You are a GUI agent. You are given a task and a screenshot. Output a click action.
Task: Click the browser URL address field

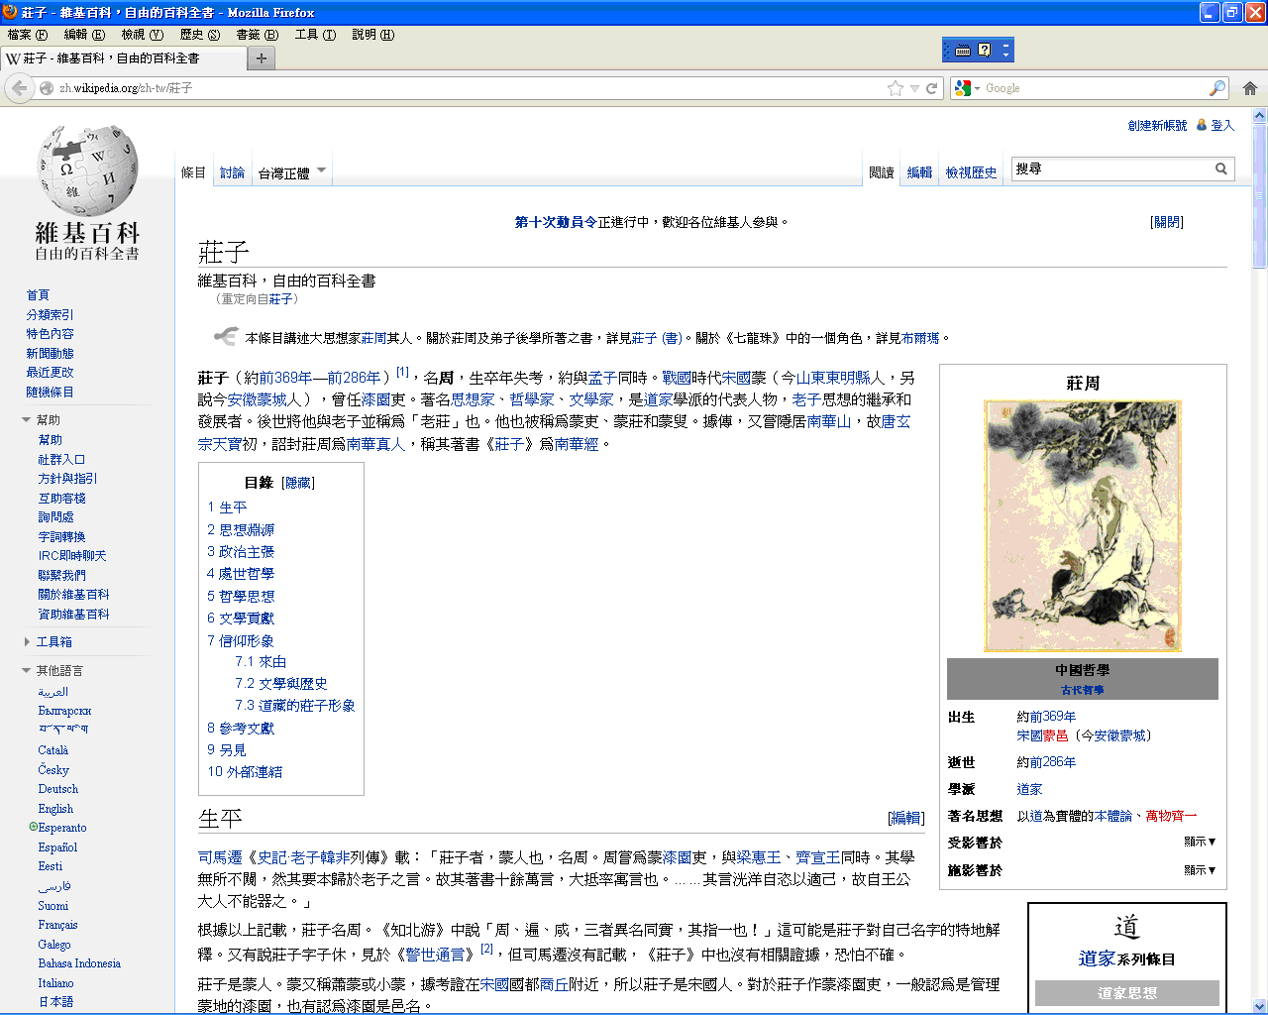tap(471, 88)
